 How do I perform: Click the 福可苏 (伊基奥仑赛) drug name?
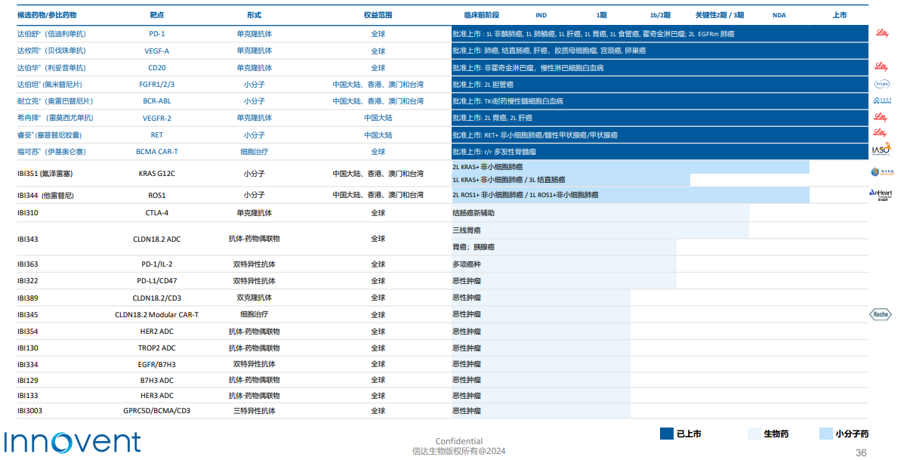click(51, 151)
